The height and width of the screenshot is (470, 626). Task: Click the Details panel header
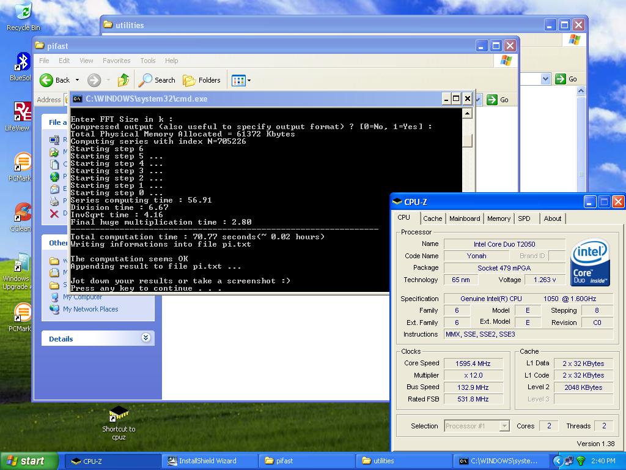click(x=98, y=338)
